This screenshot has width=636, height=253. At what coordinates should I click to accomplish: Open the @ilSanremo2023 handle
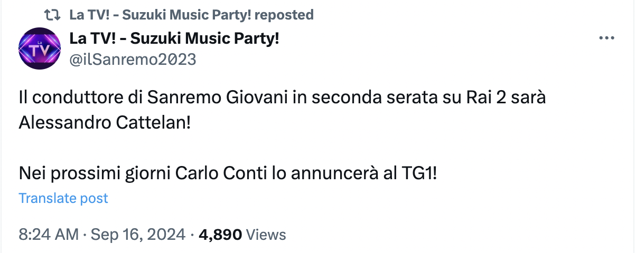pos(133,60)
